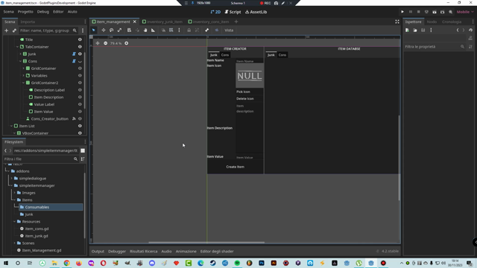The width and height of the screenshot is (477, 268).
Task: Choose the Rotate Mode tool
Action: pos(111,30)
